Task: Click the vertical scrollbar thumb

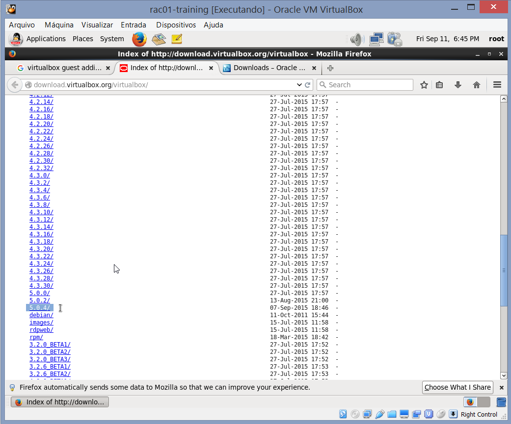Action: [504, 270]
